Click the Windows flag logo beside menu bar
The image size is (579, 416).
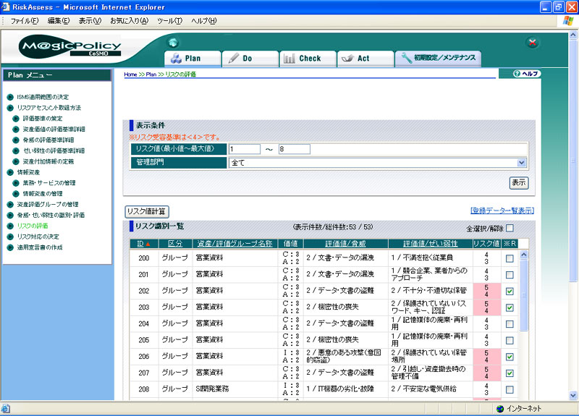[568, 21]
